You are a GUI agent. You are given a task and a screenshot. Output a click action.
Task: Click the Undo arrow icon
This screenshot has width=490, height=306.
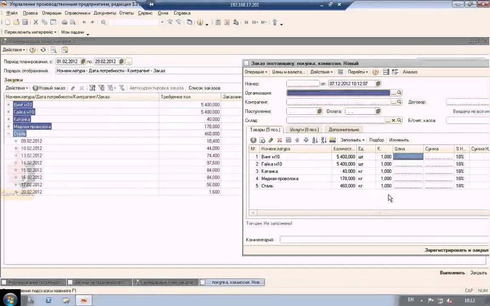[84, 22]
